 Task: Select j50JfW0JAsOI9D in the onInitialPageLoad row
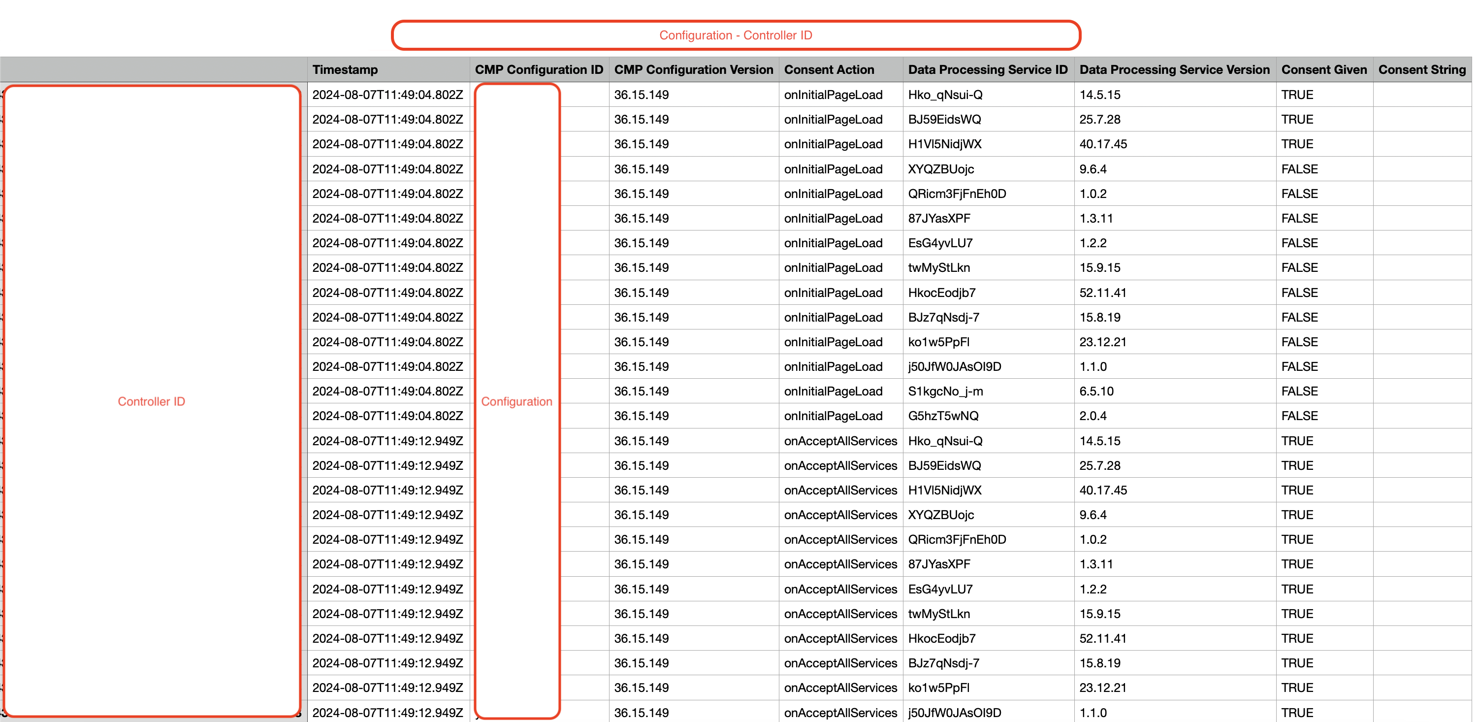954,367
